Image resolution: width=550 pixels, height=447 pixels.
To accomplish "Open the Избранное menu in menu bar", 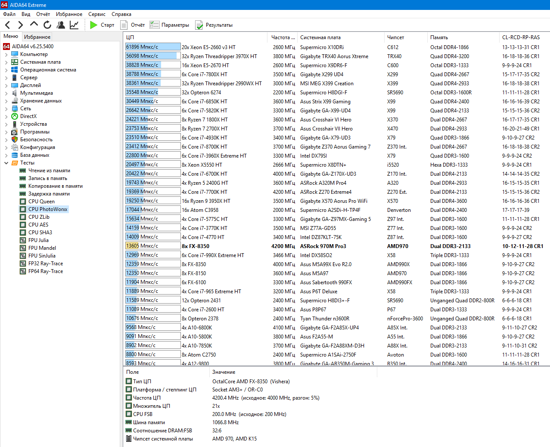I will click(x=69, y=14).
